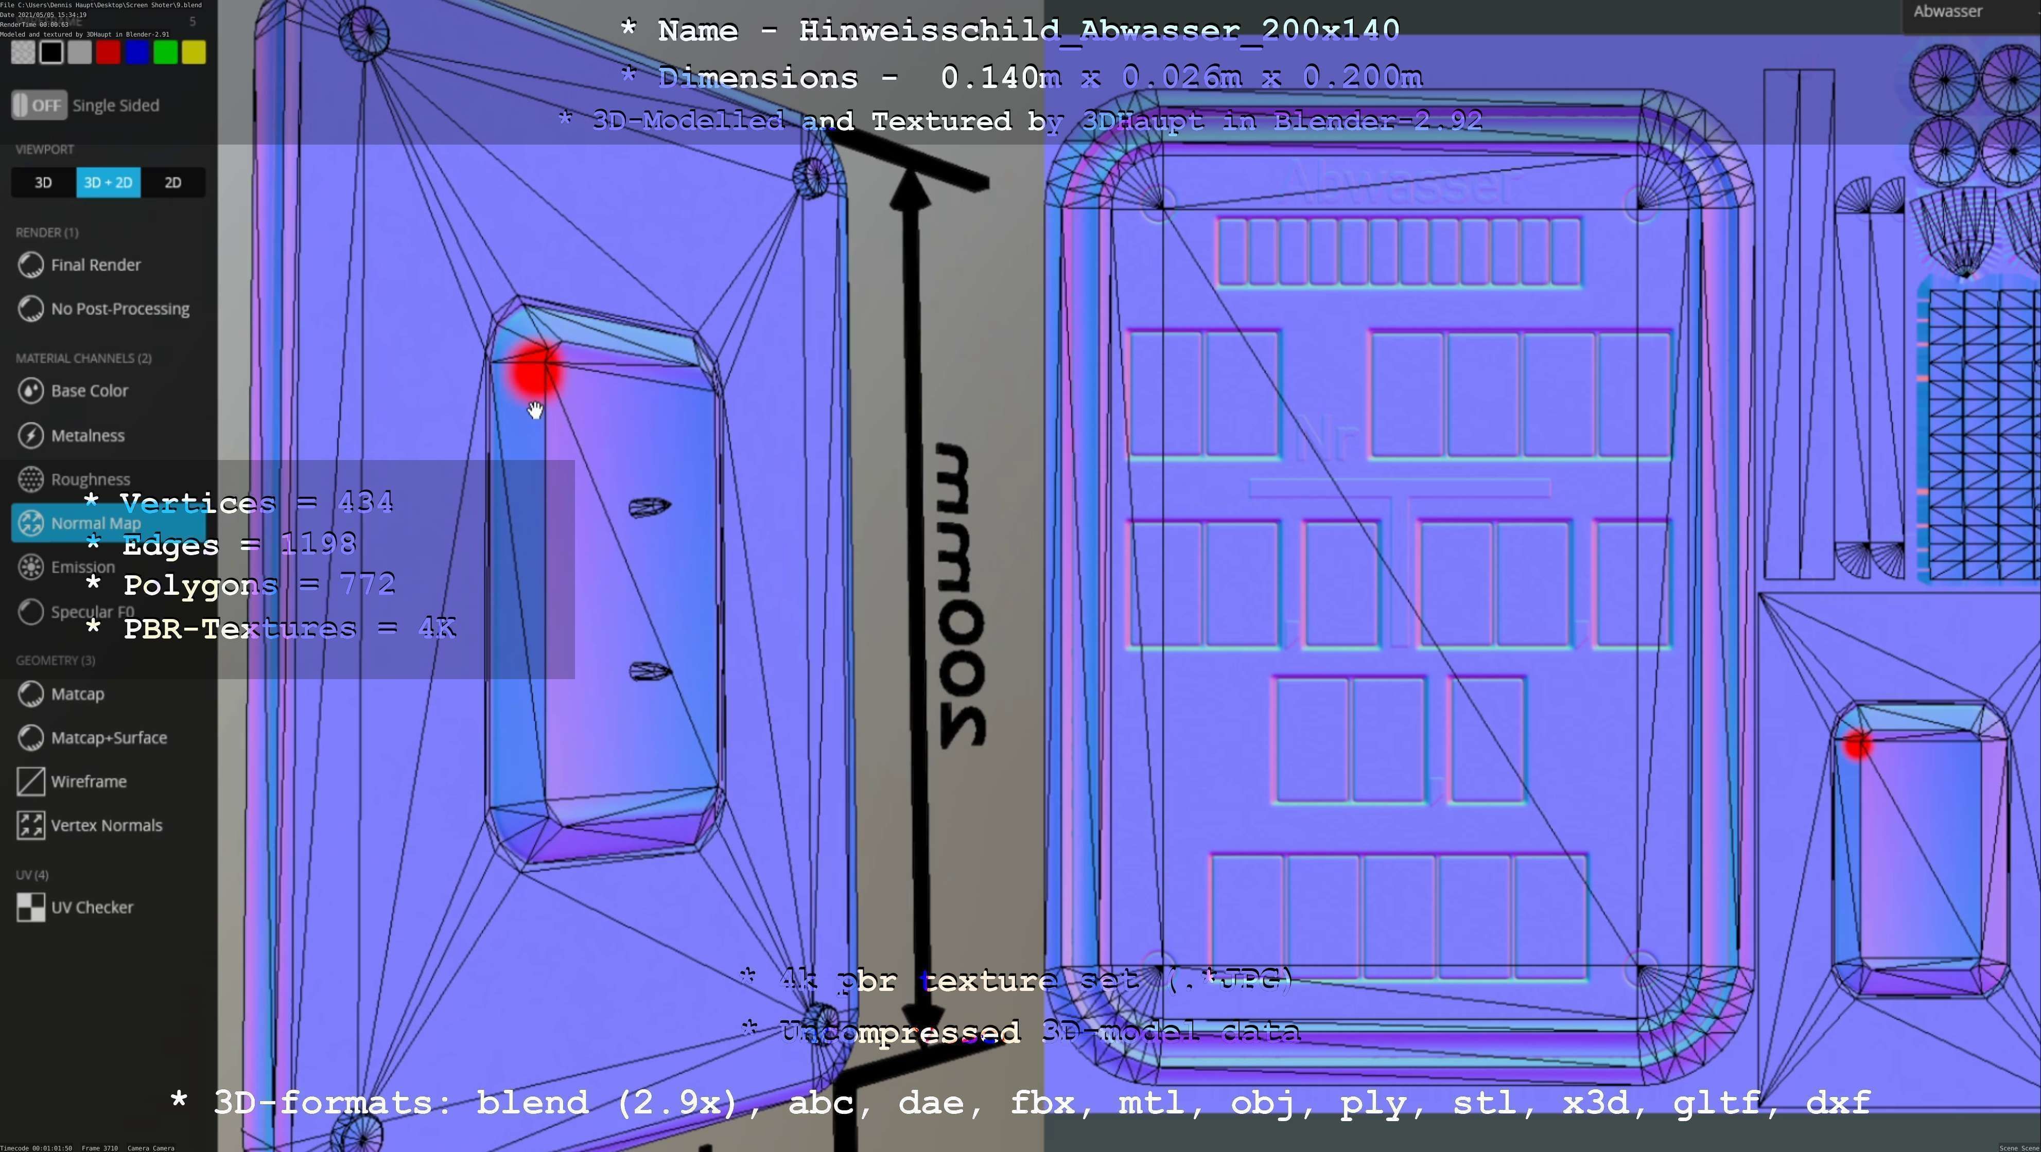Select the 3D + 2D viewport tab
2041x1152 pixels.
pos(109,183)
